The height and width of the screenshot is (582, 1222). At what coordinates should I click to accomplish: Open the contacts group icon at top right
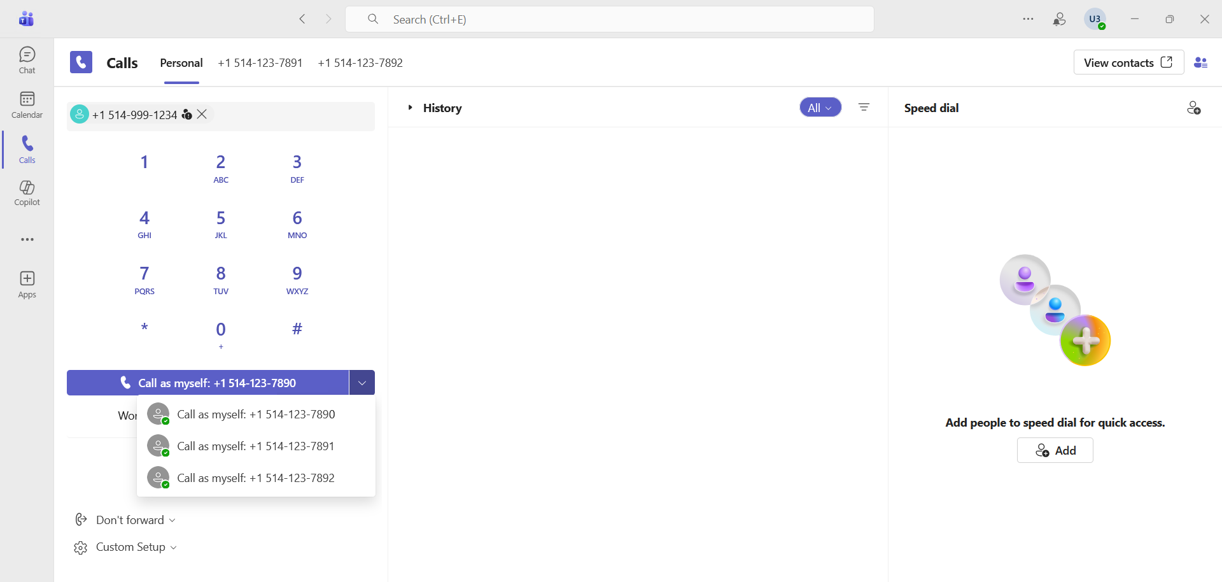[x=1201, y=62]
